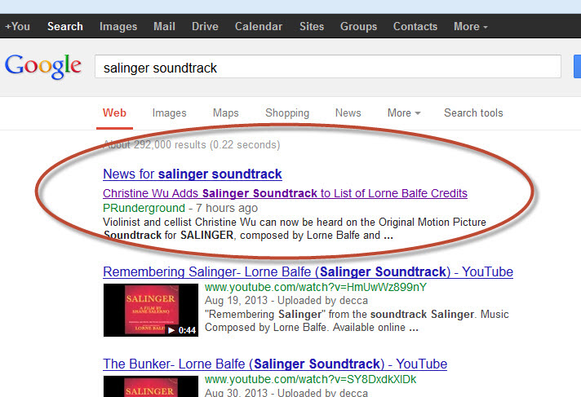This screenshot has height=397, width=581.
Task: Select the Shopping results tab
Action: pos(287,112)
